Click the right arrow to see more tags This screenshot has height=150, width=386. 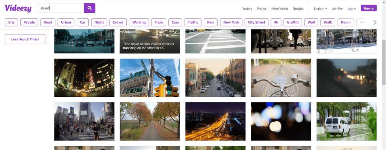pyautogui.click(x=375, y=22)
